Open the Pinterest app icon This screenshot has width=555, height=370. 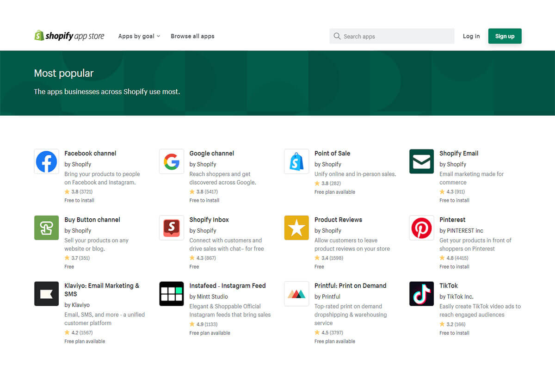tap(421, 228)
